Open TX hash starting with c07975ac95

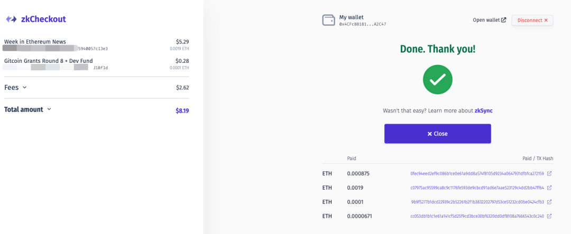tap(477, 188)
